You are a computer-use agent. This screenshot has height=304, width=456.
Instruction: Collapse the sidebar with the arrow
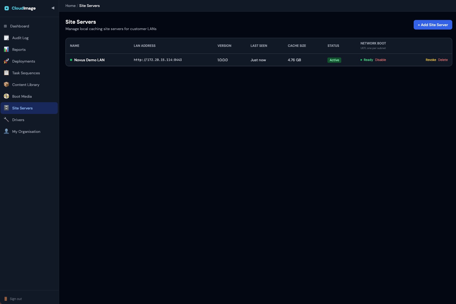(53, 8)
